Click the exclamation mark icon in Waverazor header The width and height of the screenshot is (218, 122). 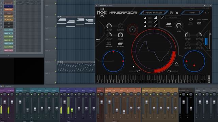pyautogui.click(x=209, y=13)
